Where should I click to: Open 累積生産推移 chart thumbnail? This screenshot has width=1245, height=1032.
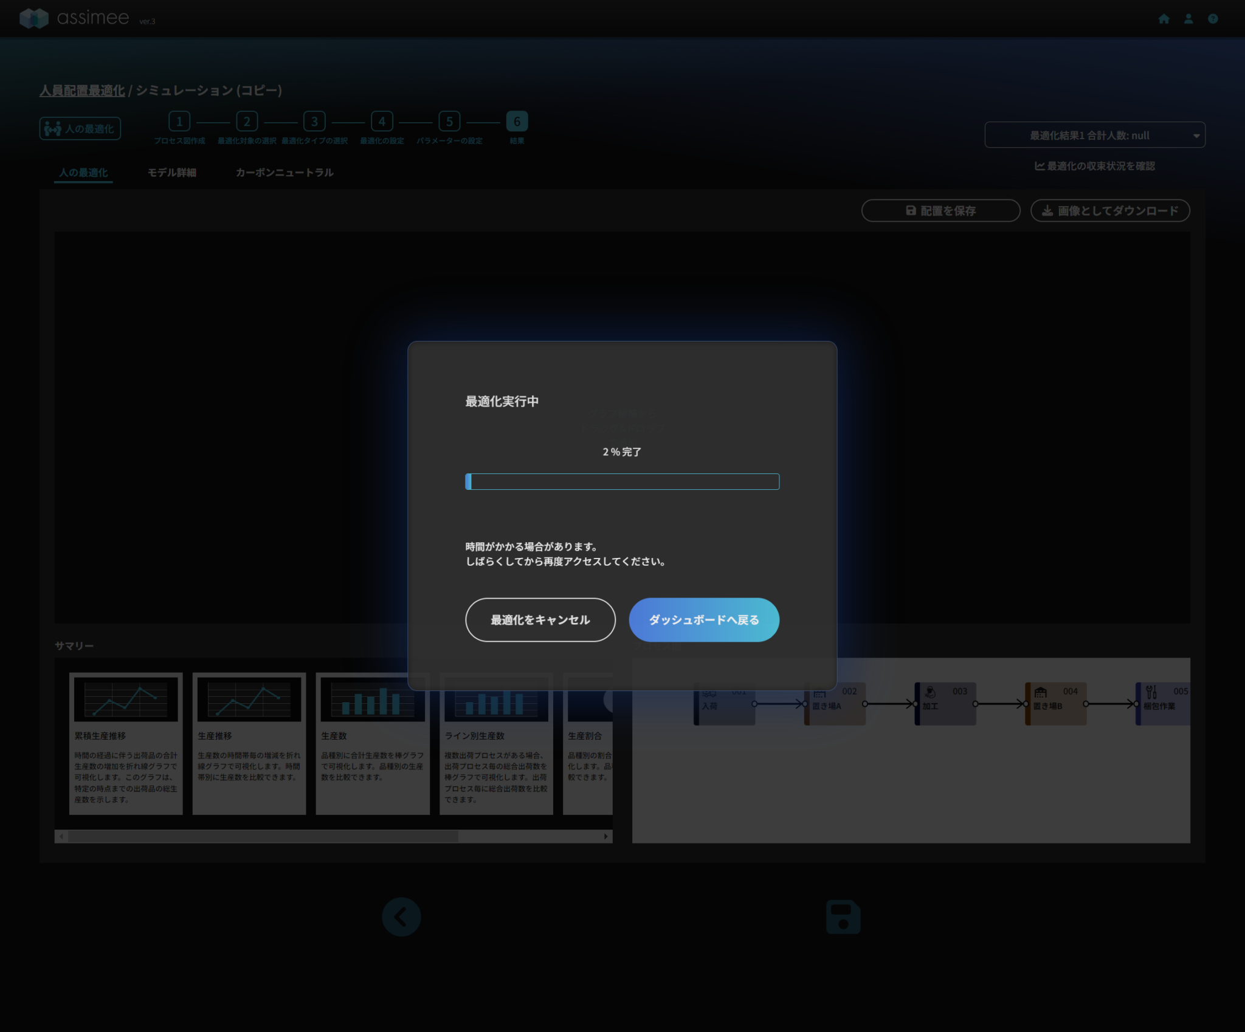(126, 700)
